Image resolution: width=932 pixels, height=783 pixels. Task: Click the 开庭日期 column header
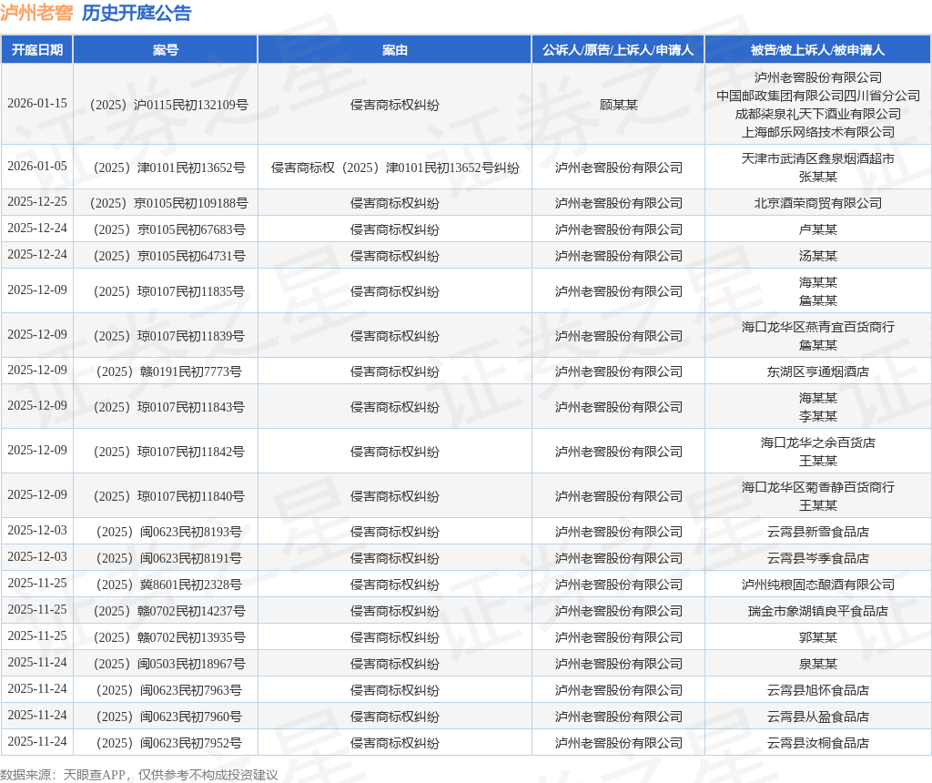36,50
